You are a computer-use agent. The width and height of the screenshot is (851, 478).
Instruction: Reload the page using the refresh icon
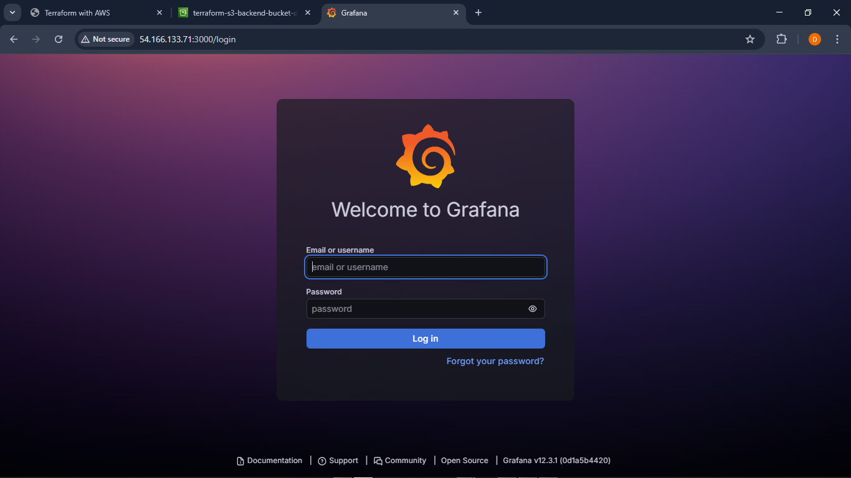(58, 39)
